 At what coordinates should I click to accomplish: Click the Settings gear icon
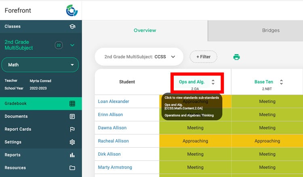[x=72, y=142]
